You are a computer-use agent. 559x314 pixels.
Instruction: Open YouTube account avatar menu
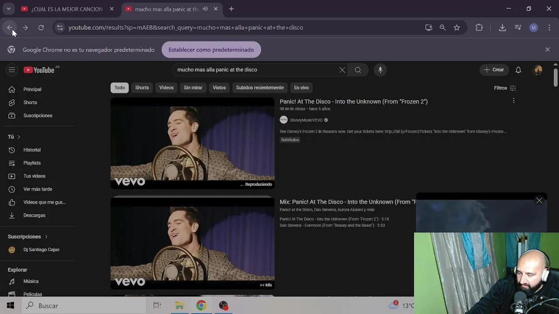(x=538, y=70)
